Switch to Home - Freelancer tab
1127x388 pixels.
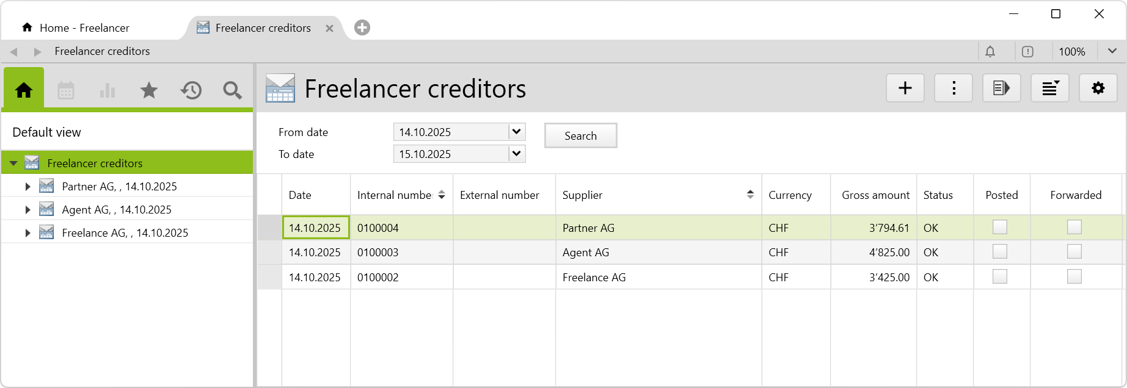[84, 28]
